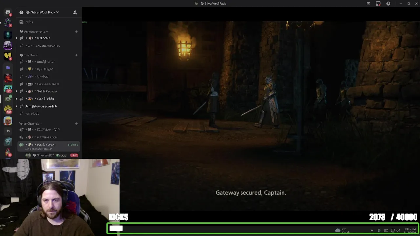The height and width of the screenshot is (236, 420).
Task: Open the help question mark icon
Action: 388,4
